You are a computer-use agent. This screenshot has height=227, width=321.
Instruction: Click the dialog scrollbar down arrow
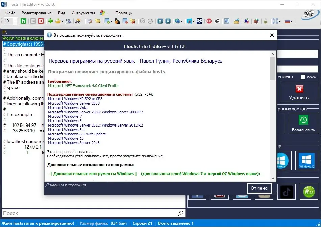click(x=273, y=178)
